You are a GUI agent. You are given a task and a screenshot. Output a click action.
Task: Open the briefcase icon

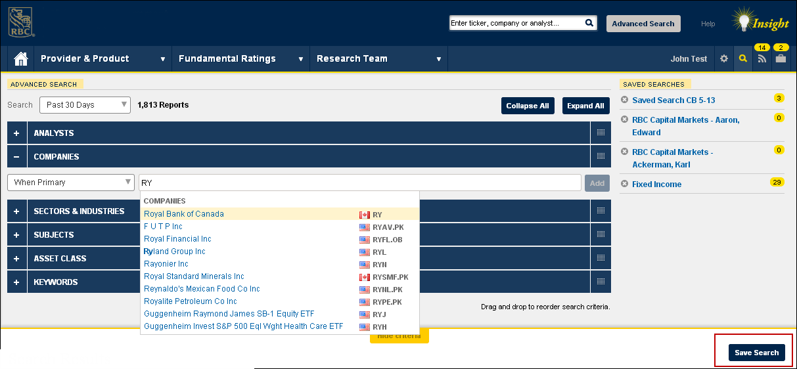(x=781, y=58)
